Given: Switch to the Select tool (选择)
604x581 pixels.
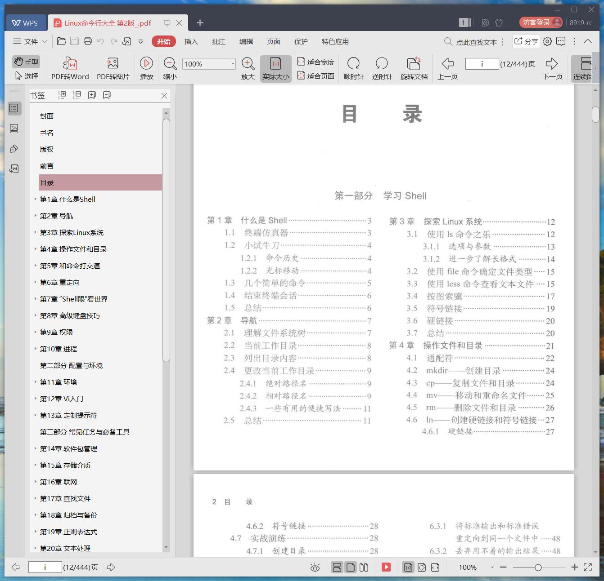Looking at the screenshot, I should pos(26,76).
